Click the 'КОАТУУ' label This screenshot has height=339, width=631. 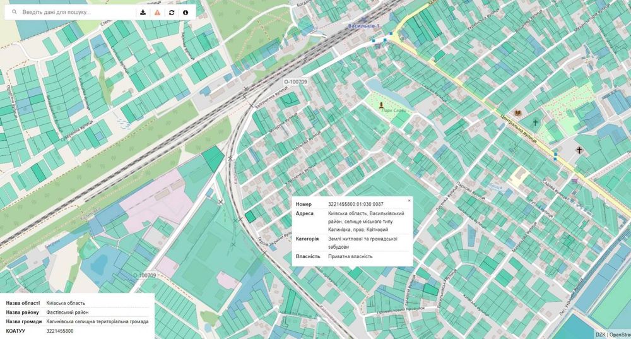click(15, 331)
